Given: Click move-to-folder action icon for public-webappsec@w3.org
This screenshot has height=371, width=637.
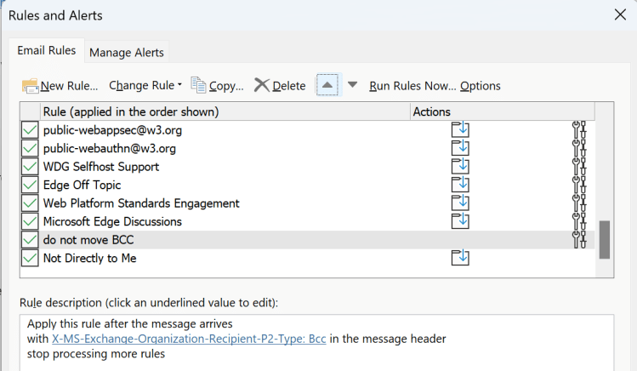Looking at the screenshot, I should 460,130.
